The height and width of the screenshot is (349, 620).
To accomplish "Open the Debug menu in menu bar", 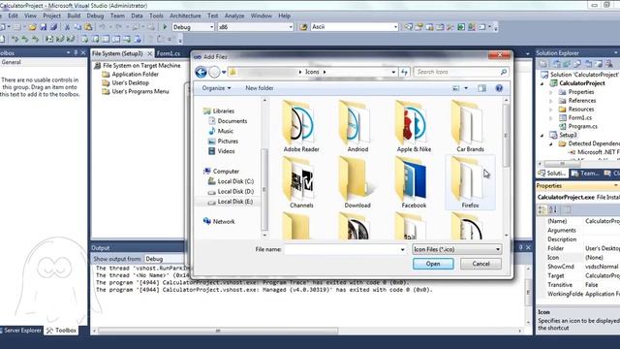I will pyautogui.click(x=95, y=16).
